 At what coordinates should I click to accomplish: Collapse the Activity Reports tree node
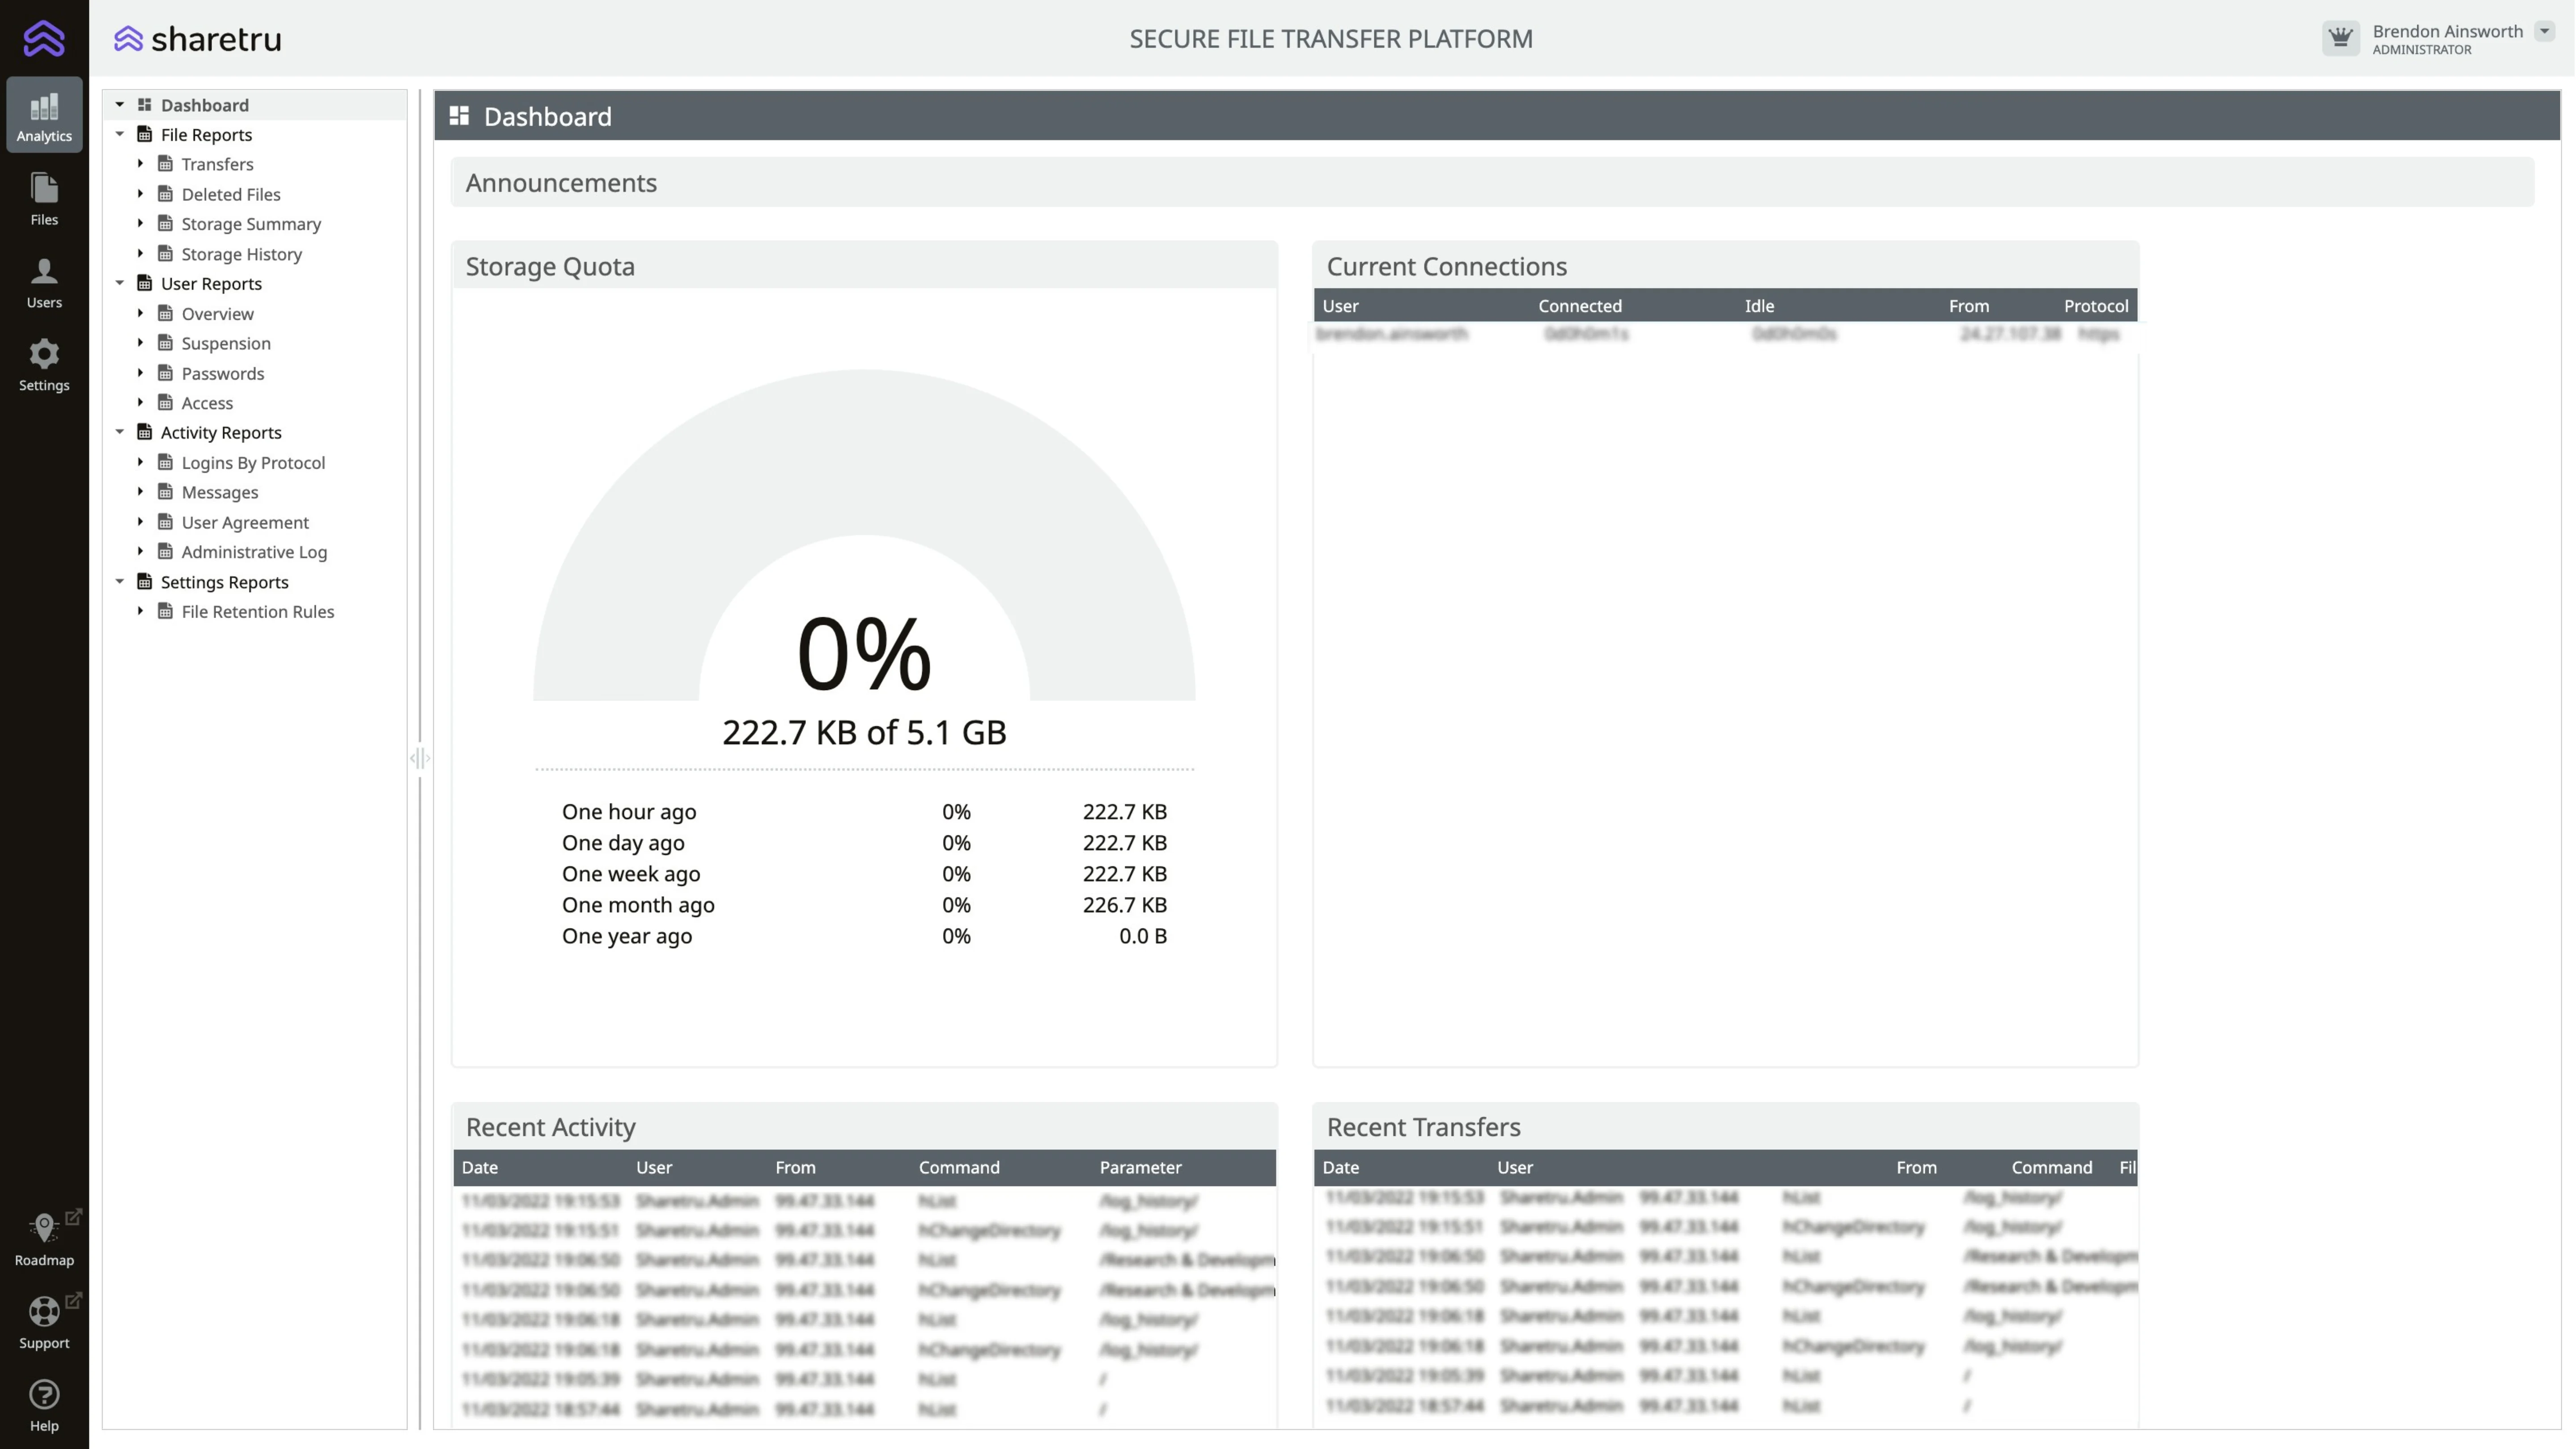pos(120,432)
